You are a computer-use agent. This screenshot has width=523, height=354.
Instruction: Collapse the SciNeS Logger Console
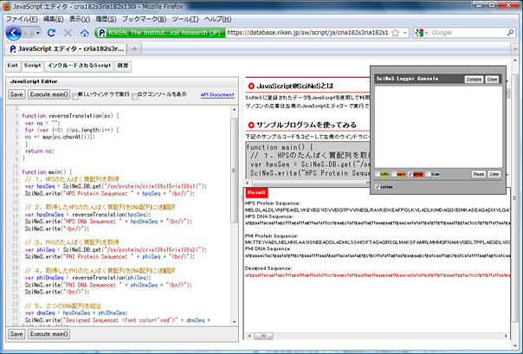473,80
